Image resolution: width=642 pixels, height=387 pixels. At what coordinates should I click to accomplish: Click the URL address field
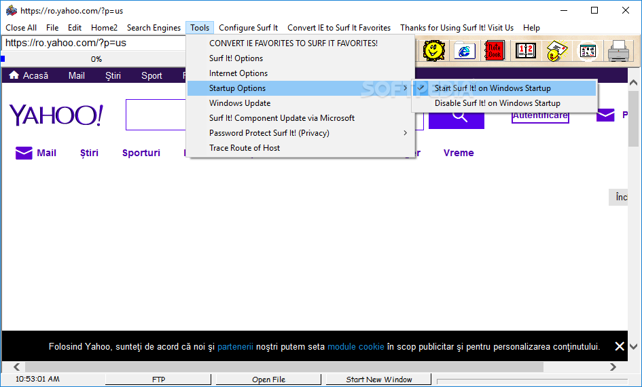[x=94, y=43]
